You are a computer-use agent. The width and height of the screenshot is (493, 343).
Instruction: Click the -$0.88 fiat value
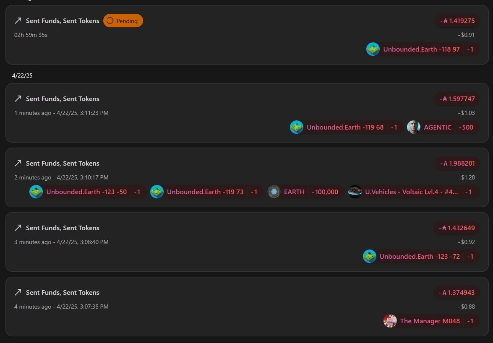tap(466, 307)
